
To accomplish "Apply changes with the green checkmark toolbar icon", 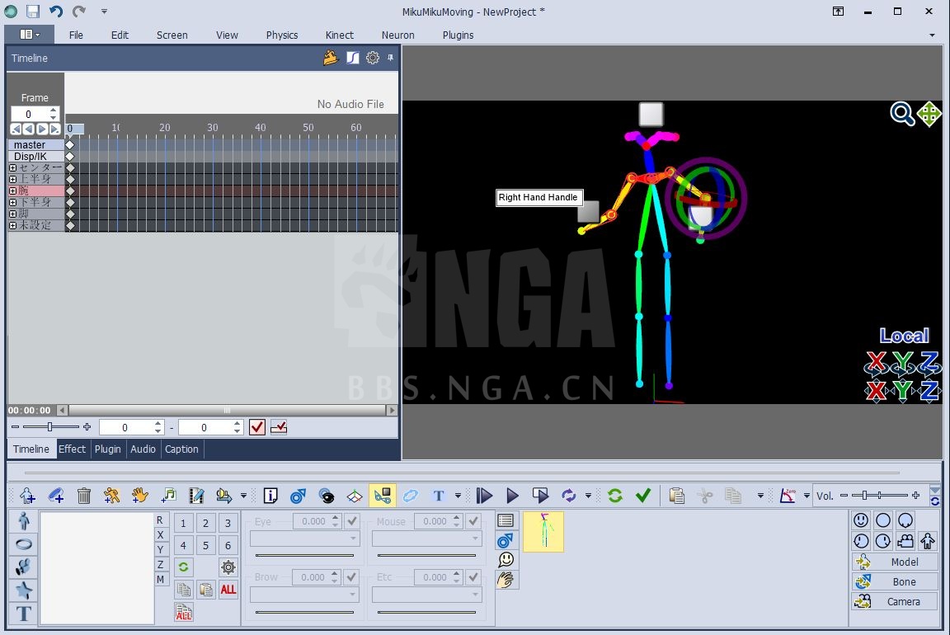I will (643, 496).
